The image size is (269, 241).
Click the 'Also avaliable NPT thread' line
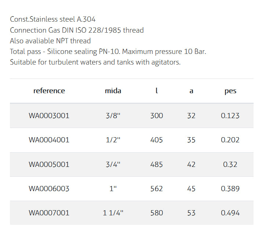(50, 41)
